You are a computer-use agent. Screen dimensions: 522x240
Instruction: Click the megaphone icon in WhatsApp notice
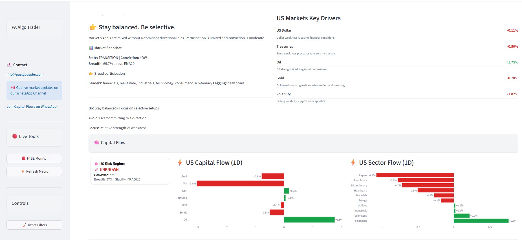13,88
